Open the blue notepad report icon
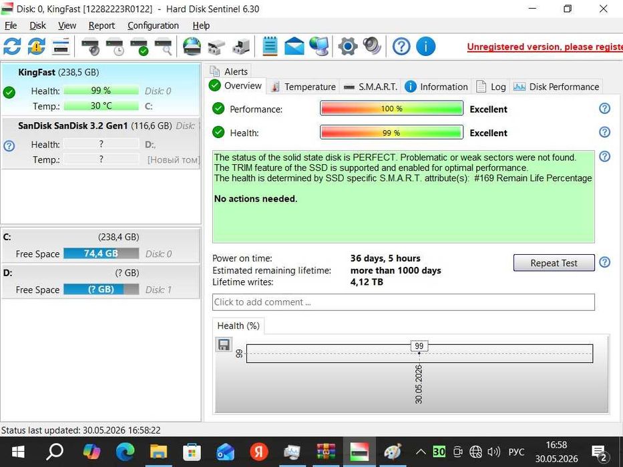 pyautogui.click(x=270, y=46)
